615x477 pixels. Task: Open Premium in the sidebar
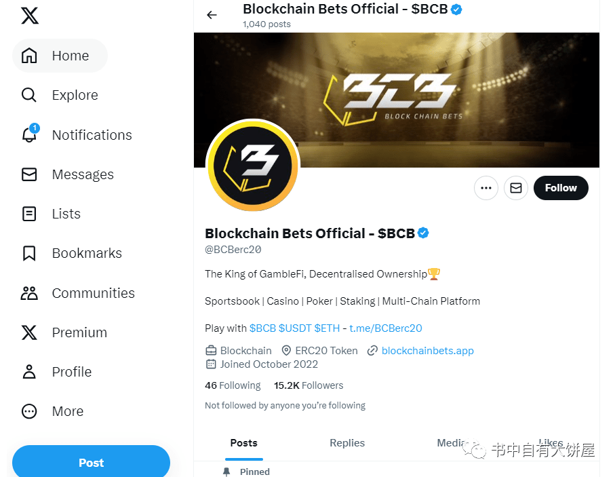point(64,332)
